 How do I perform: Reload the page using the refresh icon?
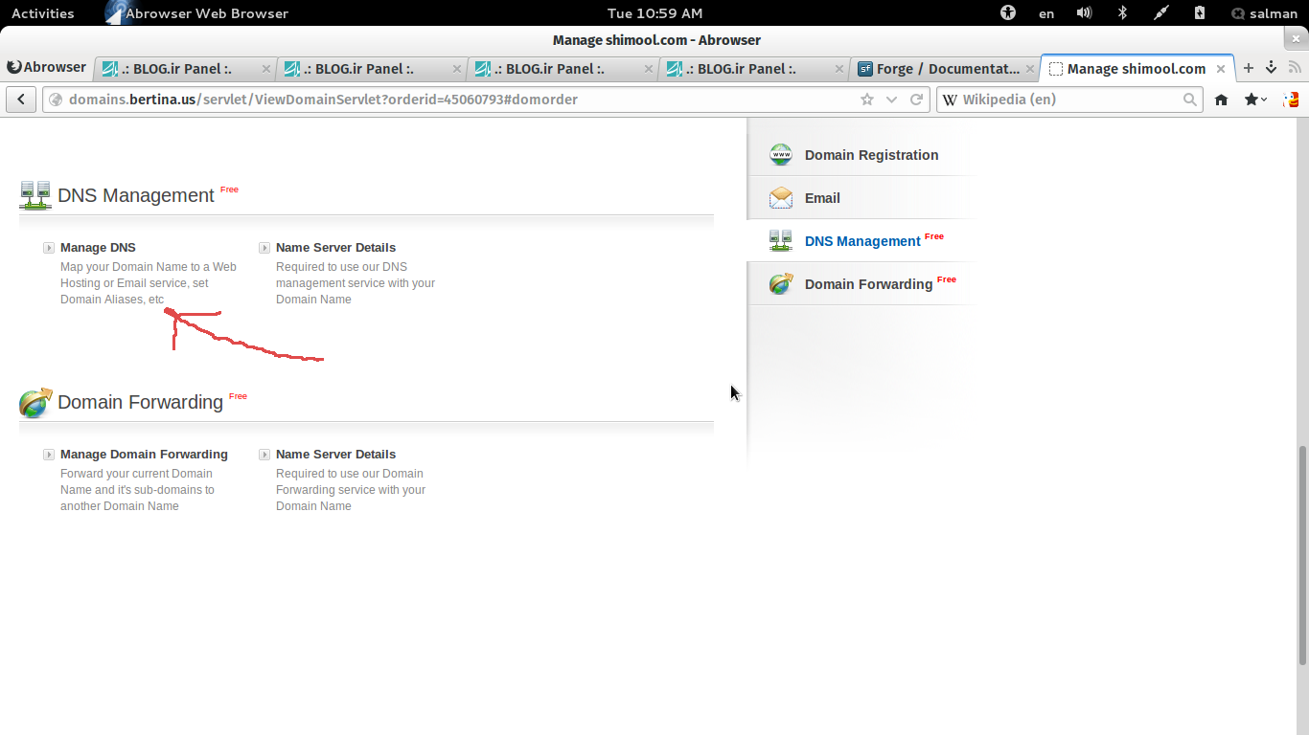coord(917,100)
